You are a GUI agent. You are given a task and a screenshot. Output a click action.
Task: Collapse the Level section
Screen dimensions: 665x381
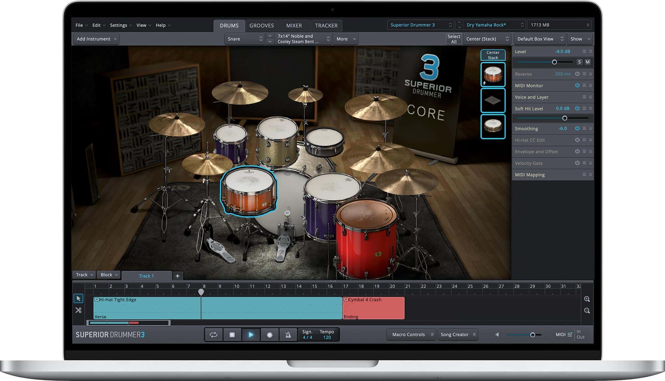click(x=591, y=51)
